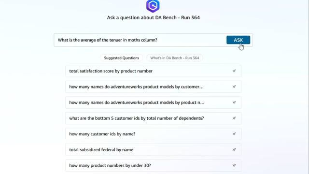Select 'product models by product n...' suggestion
This screenshot has width=309, height=174.
click(x=154, y=102)
